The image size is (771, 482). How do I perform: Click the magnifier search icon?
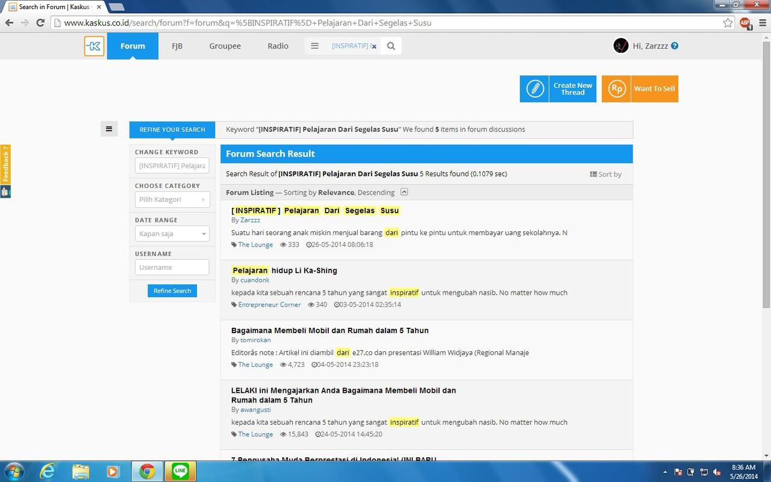tap(391, 46)
